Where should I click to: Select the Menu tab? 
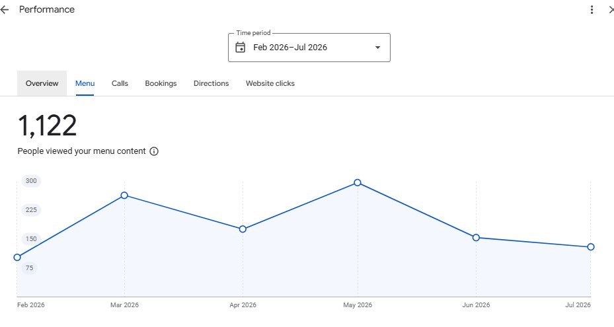[x=85, y=83]
